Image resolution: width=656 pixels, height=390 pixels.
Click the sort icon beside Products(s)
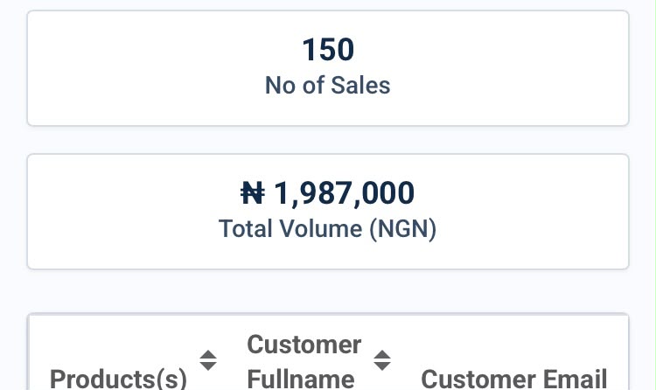(208, 360)
